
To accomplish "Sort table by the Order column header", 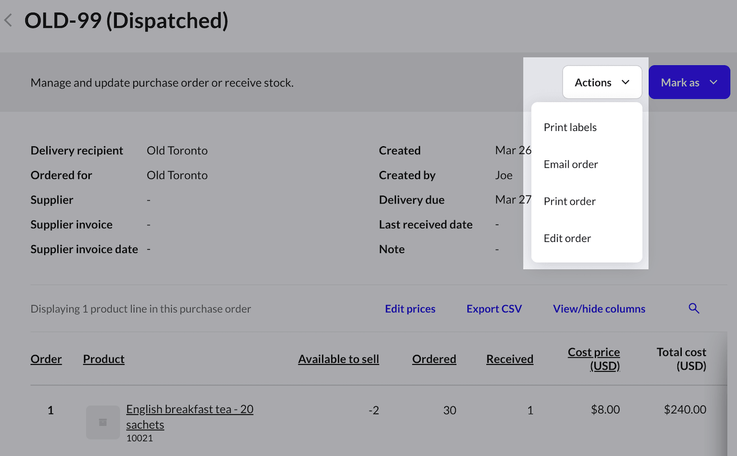I will tap(46, 359).
